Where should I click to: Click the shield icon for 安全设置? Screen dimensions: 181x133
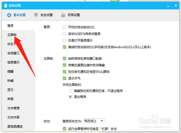(x=36, y=15)
